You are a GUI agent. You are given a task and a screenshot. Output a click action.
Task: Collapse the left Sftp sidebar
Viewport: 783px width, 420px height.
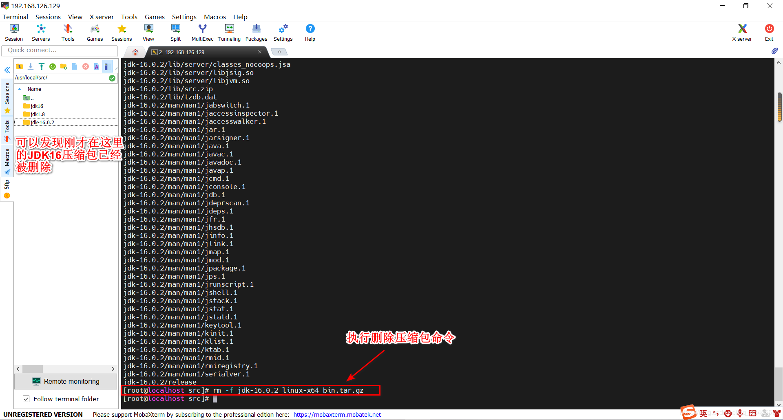7,70
